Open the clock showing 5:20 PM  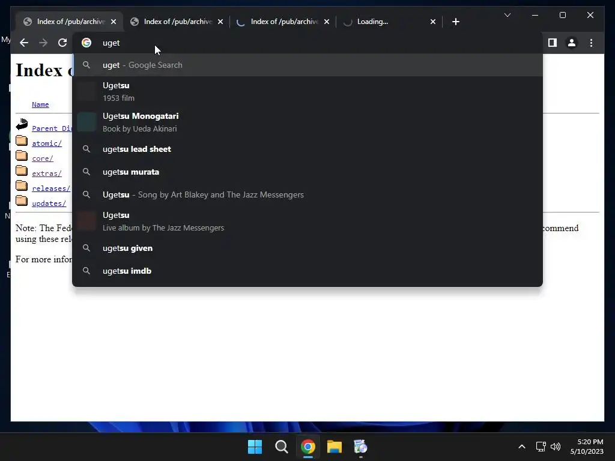587,447
